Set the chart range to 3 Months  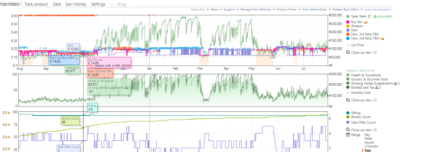pyautogui.click(x=371, y=146)
